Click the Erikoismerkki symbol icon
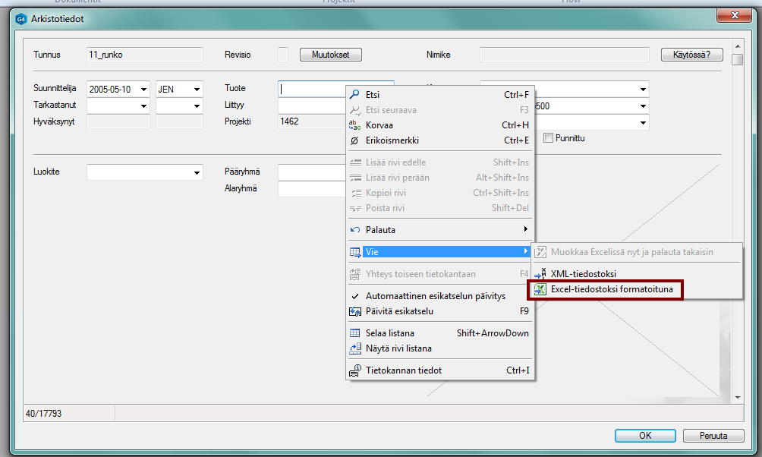This screenshot has height=457, width=762. click(x=354, y=140)
